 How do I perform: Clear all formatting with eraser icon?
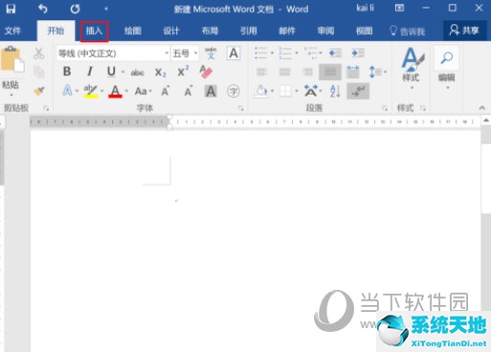point(206,72)
